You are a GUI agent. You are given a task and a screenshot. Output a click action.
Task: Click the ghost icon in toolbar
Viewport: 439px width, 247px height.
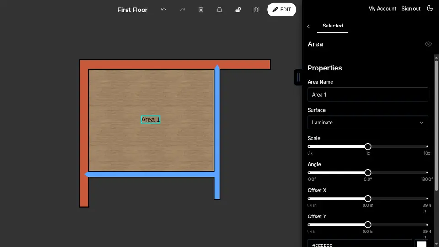(x=219, y=10)
